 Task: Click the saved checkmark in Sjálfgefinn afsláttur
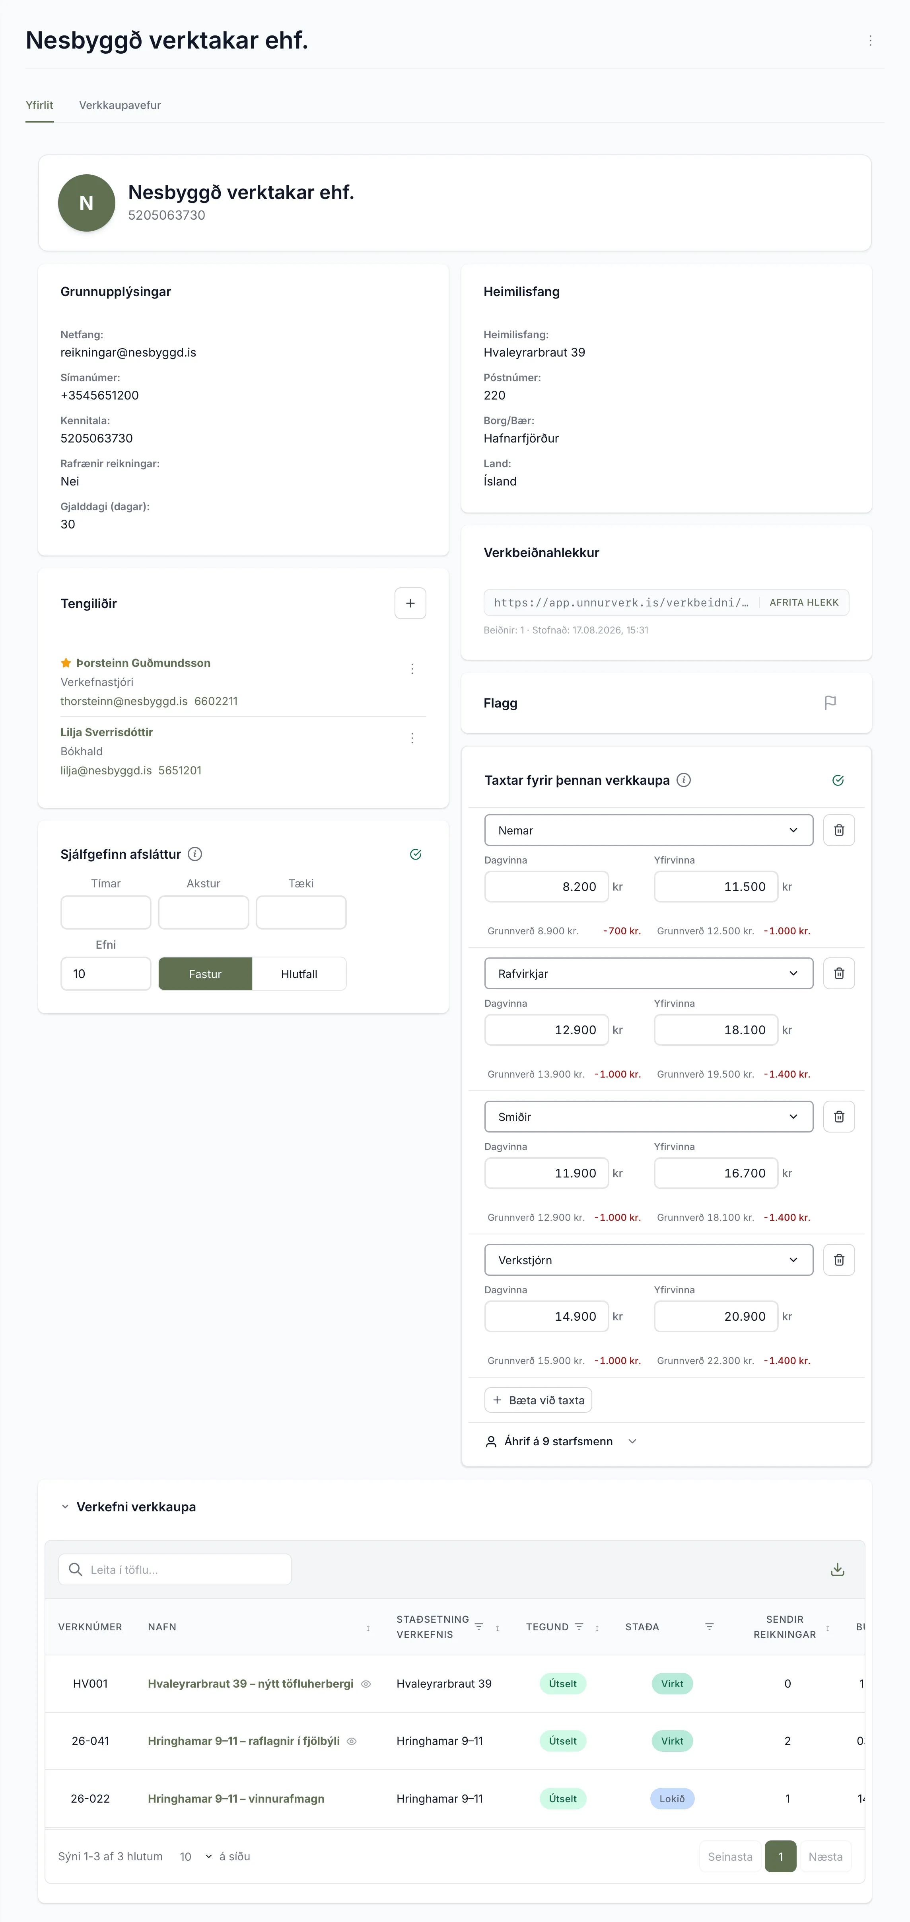pyautogui.click(x=416, y=854)
